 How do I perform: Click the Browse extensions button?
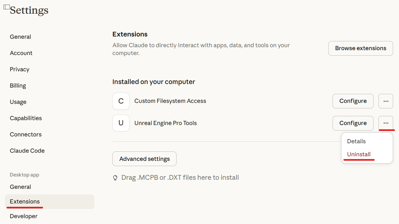click(x=361, y=48)
